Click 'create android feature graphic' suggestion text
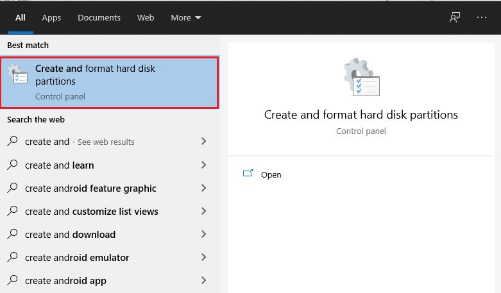Viewport: 501px width, 293px height. pos(90,188)
